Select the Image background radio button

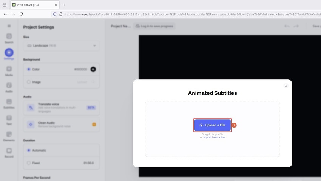[x=29, y=82]
